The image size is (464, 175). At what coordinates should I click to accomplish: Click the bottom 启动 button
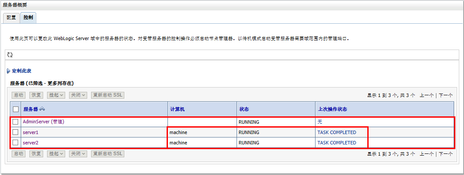(x=19, y=154)
